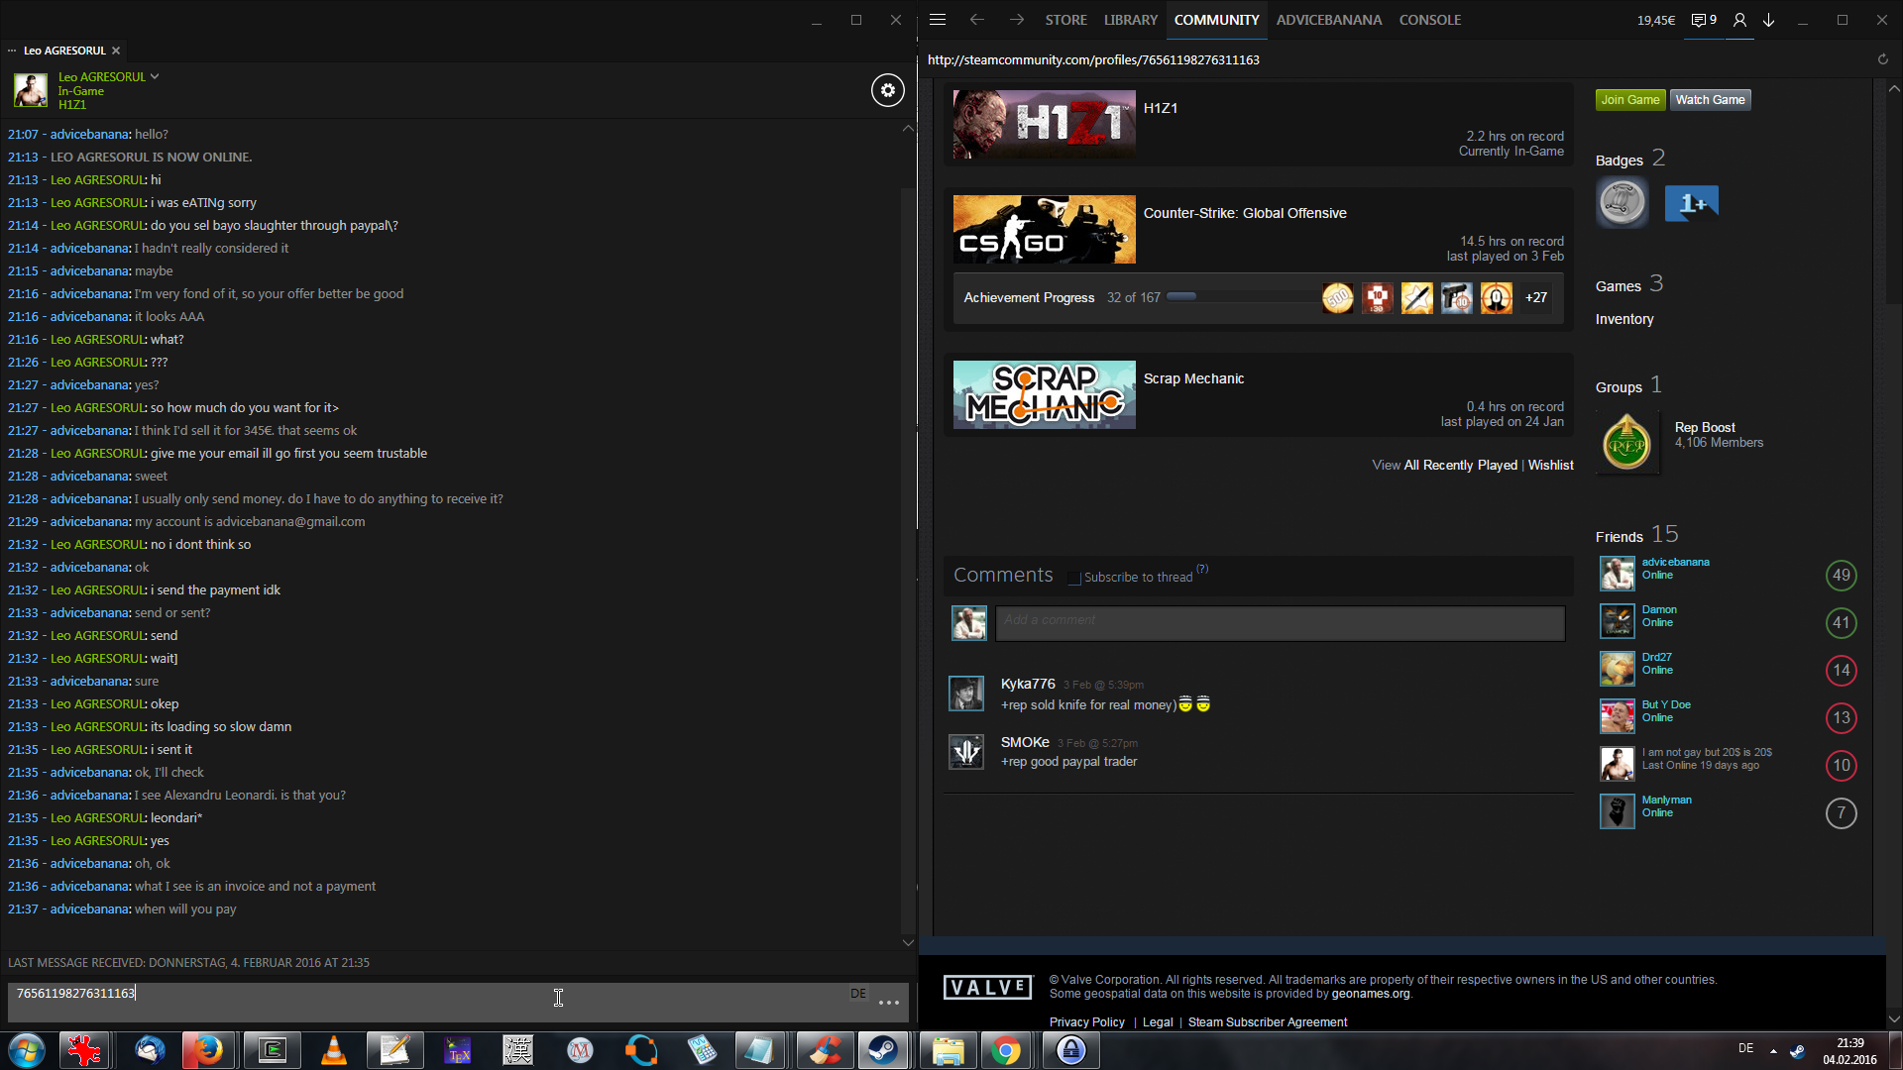1903x1070 pixels.
Task: Go back with the left arrow
Action: (977, 20)
